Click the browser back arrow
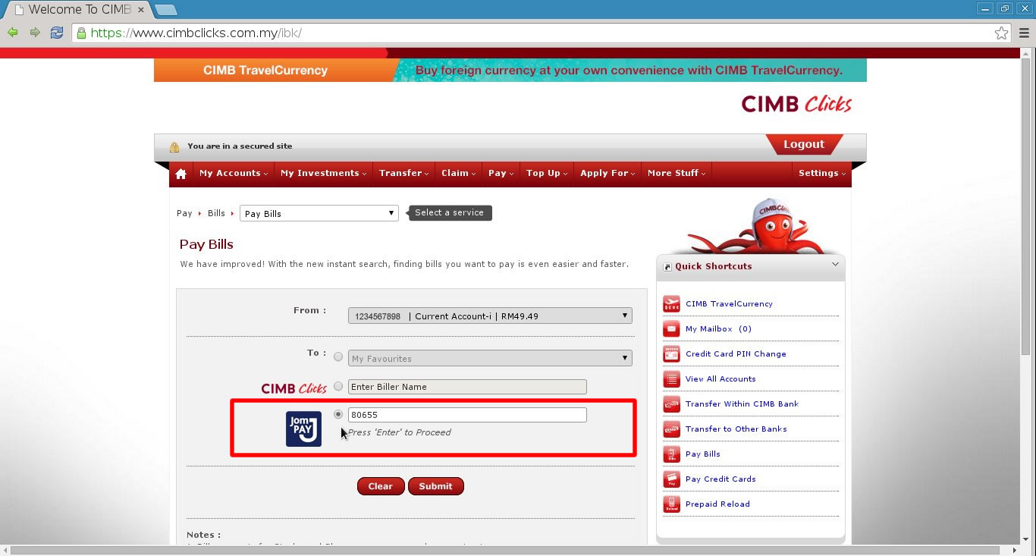The image size is (1036, 556). coord(12,33)
